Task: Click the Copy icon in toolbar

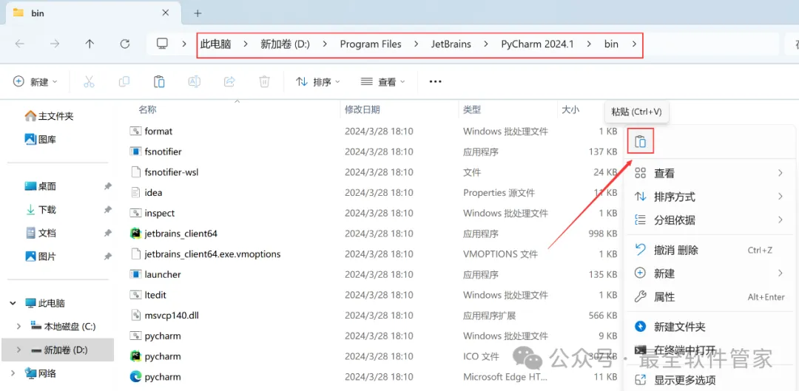Action: pyautogui.click(x=124, y=81)
